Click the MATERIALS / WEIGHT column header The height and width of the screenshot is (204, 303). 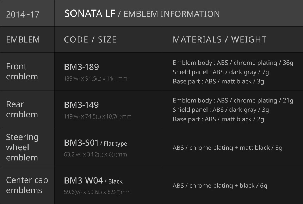[x=219, y=39]
